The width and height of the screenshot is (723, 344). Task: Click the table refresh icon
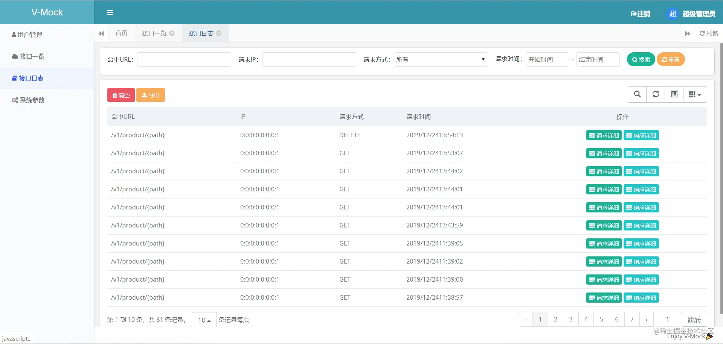point(656,94)
